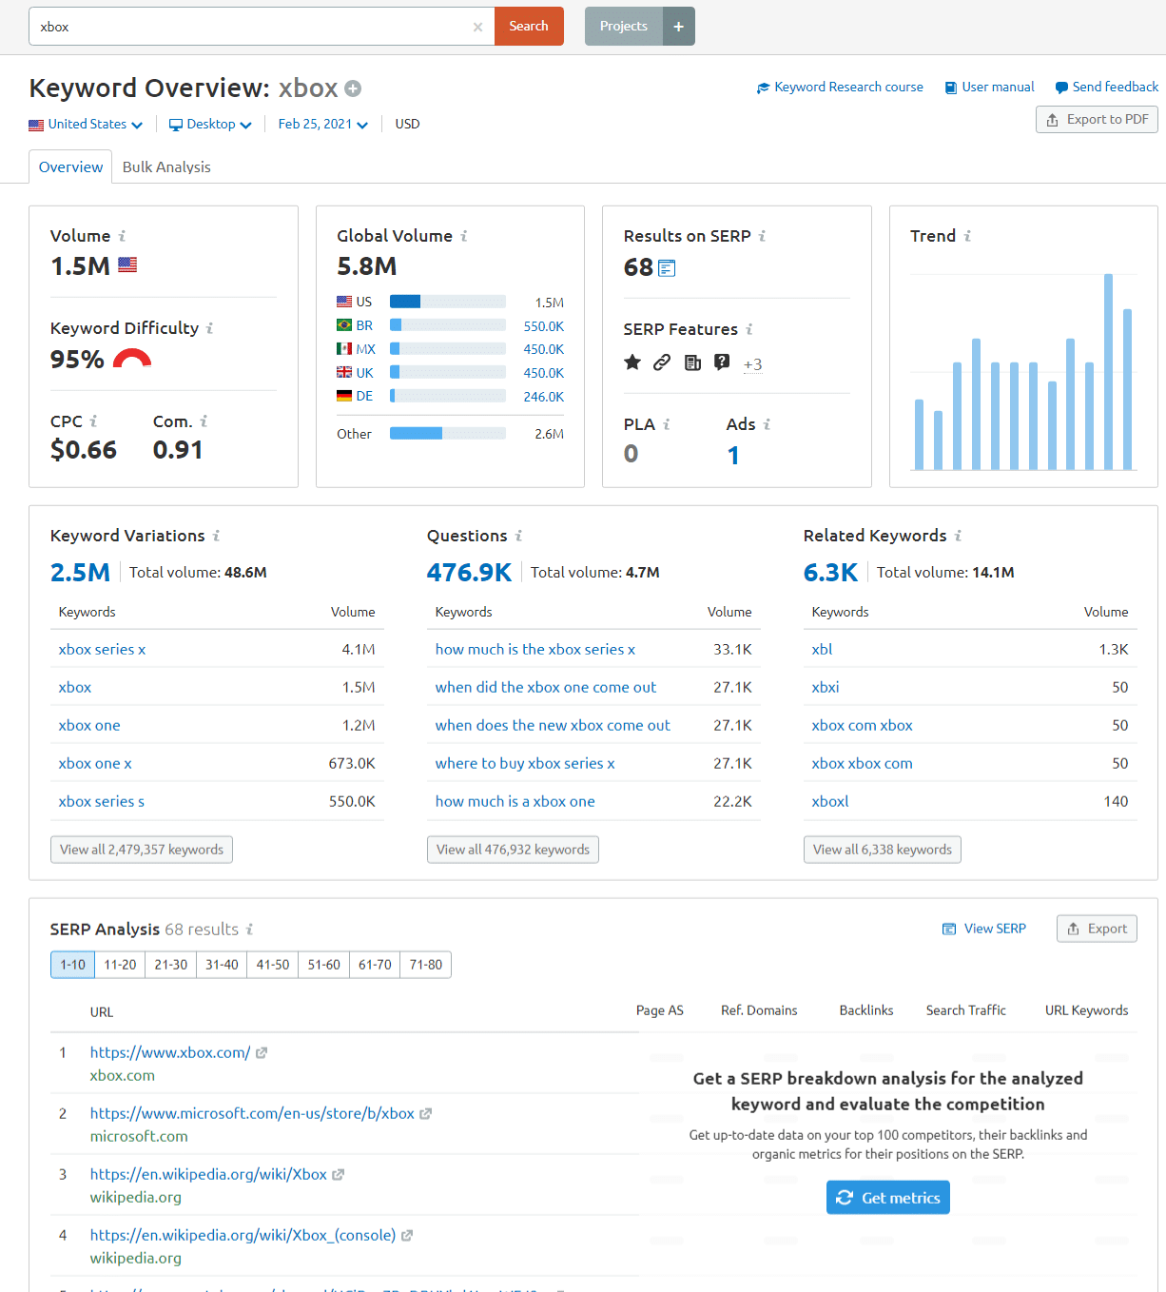Image resolution: width=1166 pixels, height=1292 pixels.
Task: Click SERP Features info icon
Action: point(749,329)
